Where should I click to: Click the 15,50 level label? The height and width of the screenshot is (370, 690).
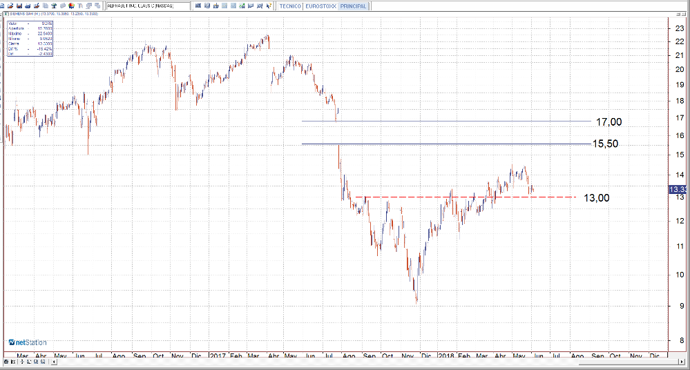coord(606,144)
